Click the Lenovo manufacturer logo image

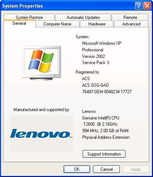(x=42, y=134)
